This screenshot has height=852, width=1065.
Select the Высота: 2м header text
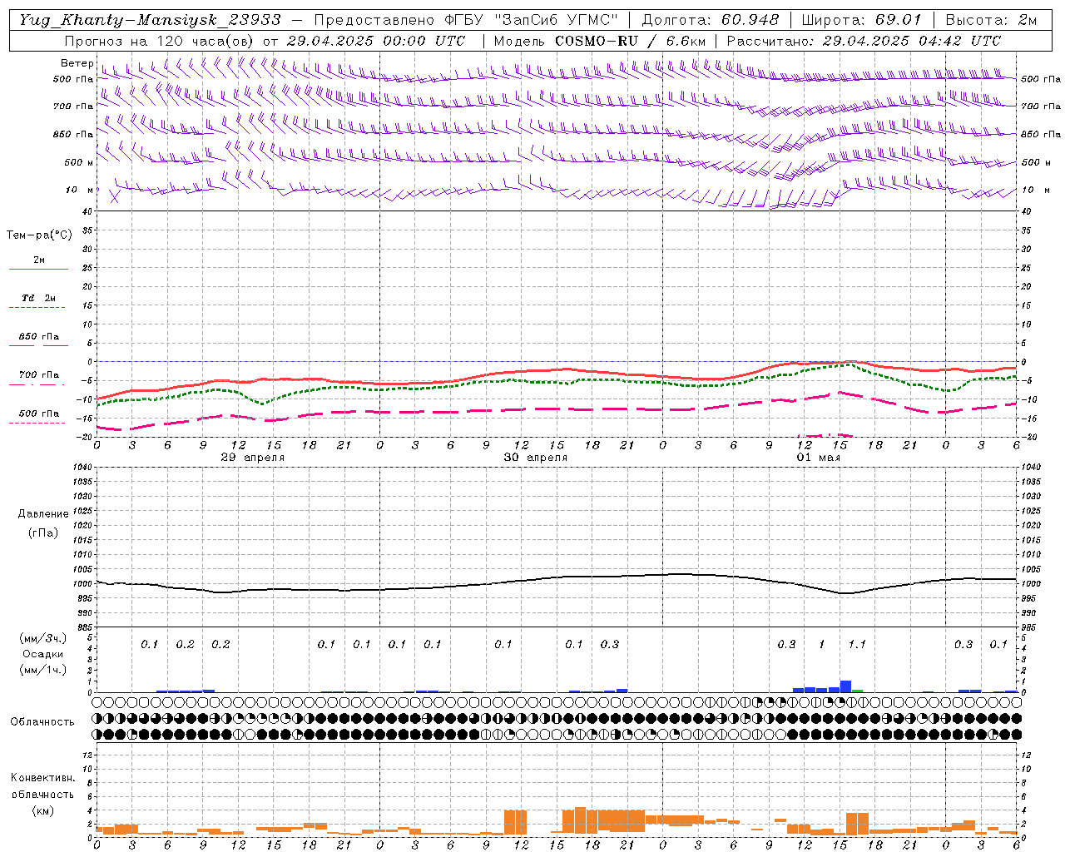coord(990,20)
